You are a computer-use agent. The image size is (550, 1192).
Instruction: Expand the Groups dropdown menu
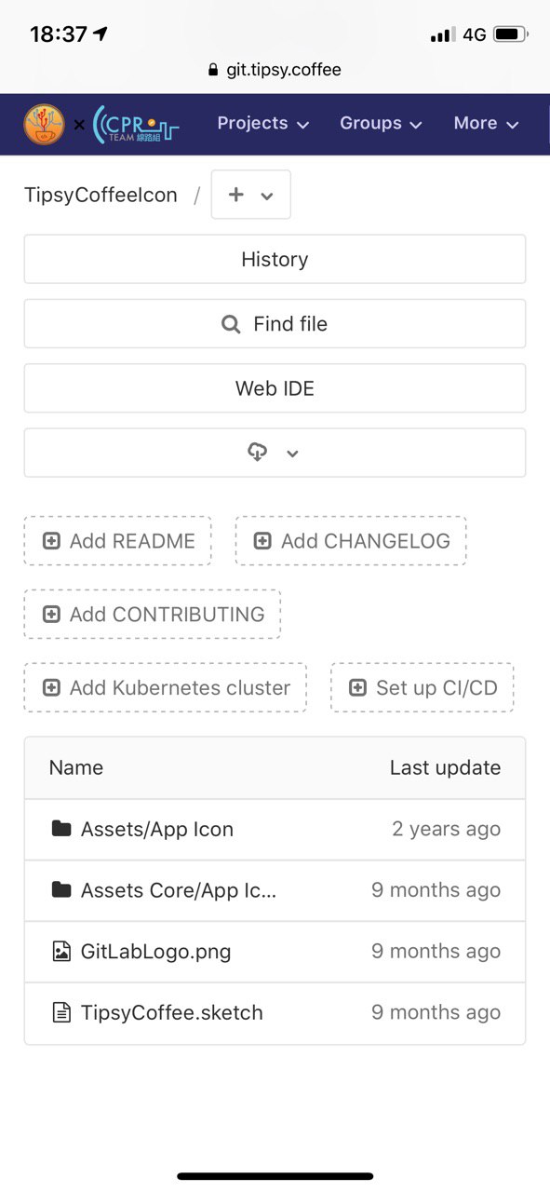[x=381, y=124]
